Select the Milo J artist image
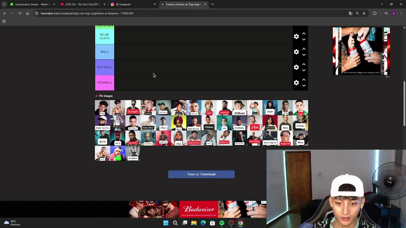This screenshot has width=406, height=228. 163,123
